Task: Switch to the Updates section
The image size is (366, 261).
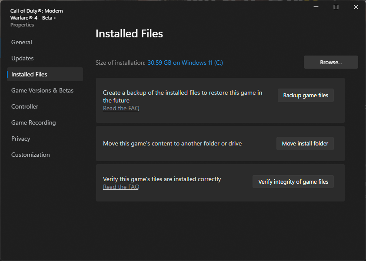Action: [x=23, y=58]
